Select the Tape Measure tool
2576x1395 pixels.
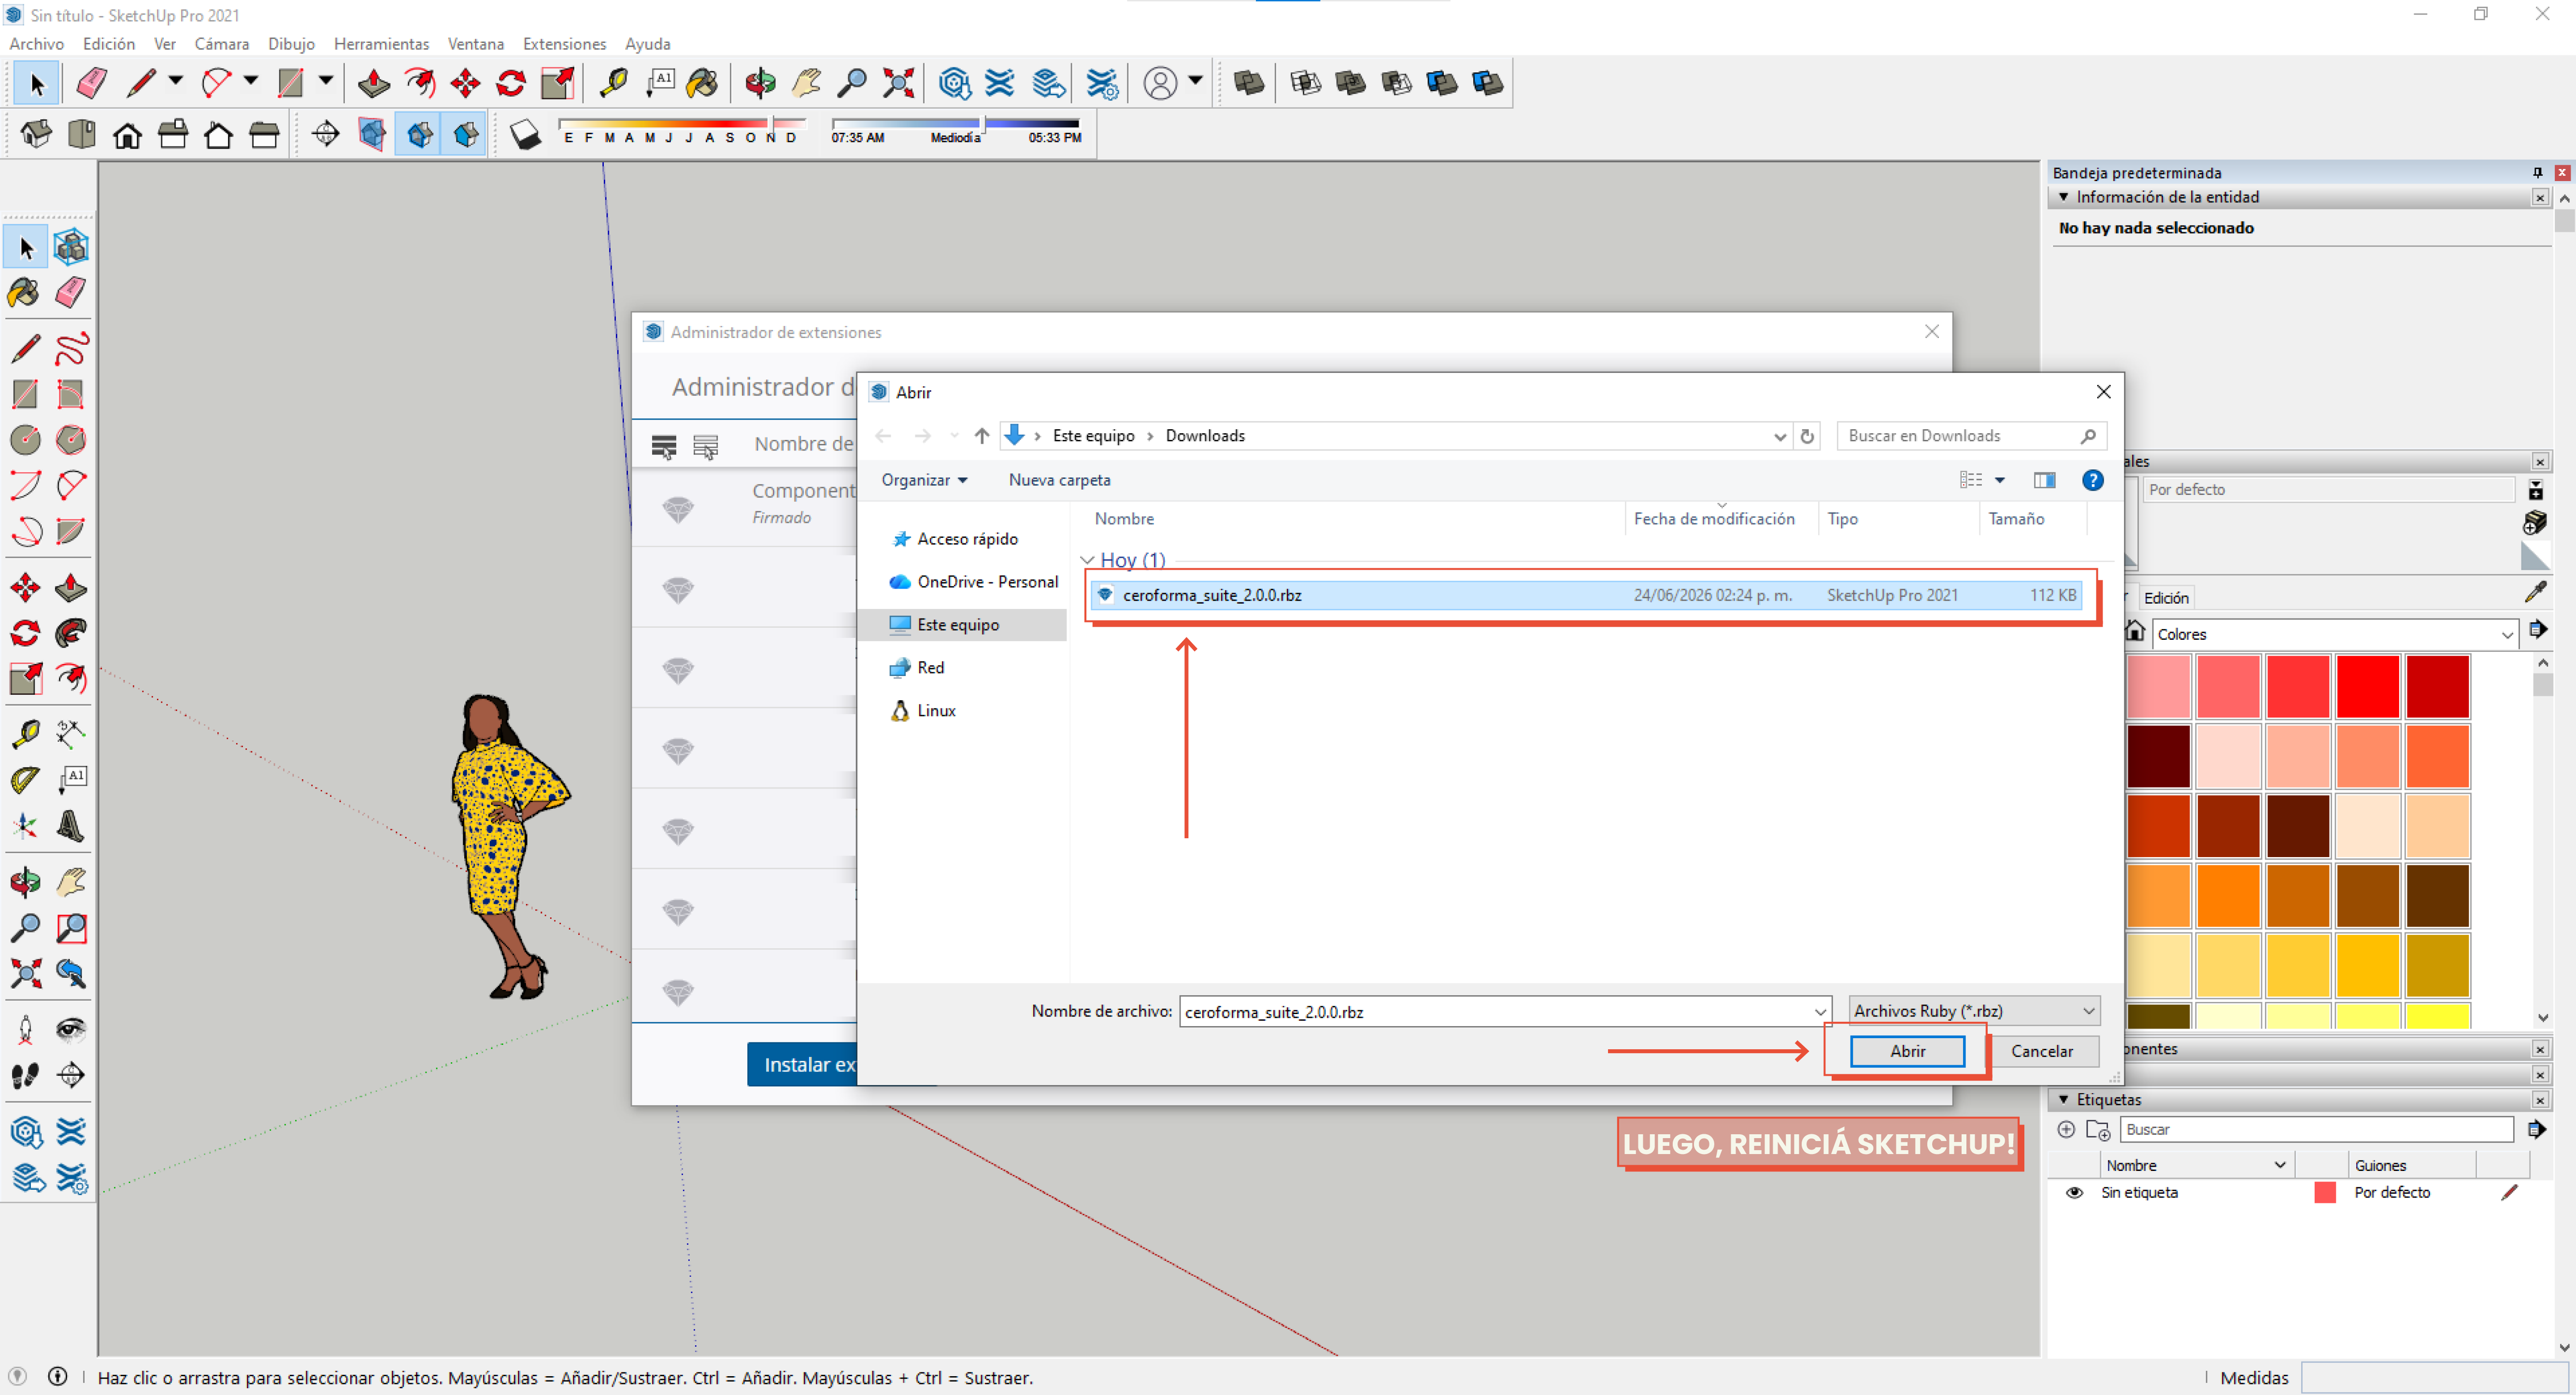(613, 83)
